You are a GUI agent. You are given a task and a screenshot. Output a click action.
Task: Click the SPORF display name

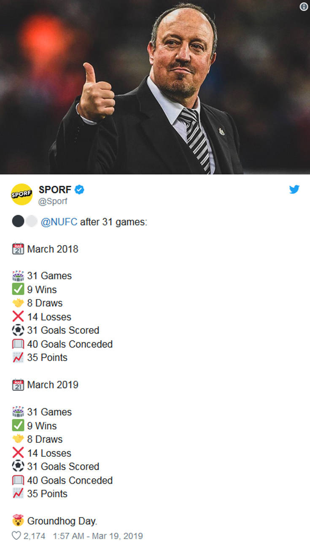[x=55, y=190]
